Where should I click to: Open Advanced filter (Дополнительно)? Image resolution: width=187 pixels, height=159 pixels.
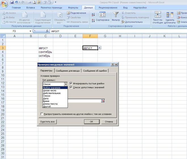pyautogui.click(x=132, y=22)
